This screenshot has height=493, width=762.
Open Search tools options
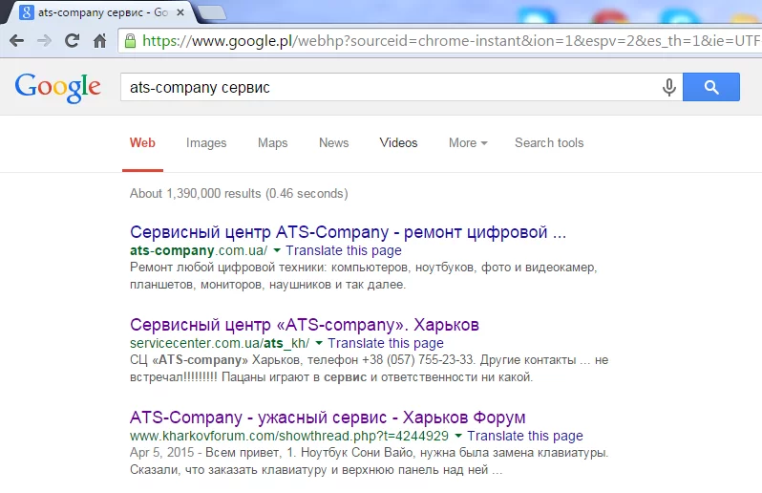click(x=549, y=142)
